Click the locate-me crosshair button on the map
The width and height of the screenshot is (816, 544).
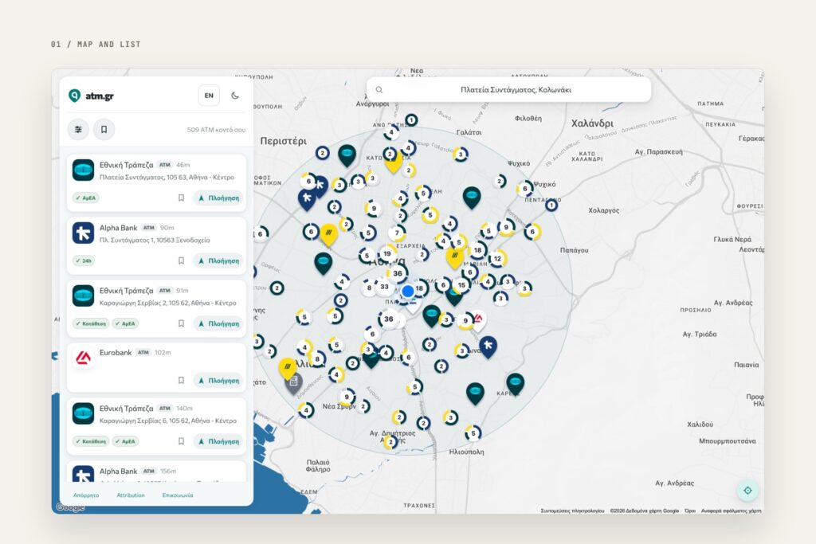click(x=747, y=491)
